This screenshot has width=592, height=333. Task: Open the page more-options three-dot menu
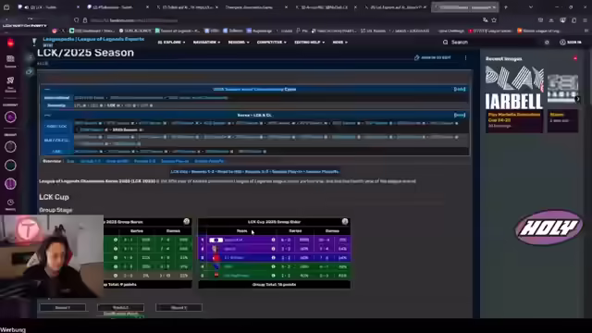click(x=465, y=57)
